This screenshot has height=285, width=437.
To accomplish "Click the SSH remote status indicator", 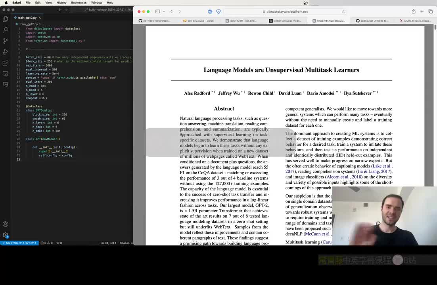I will tap(19, 243).
